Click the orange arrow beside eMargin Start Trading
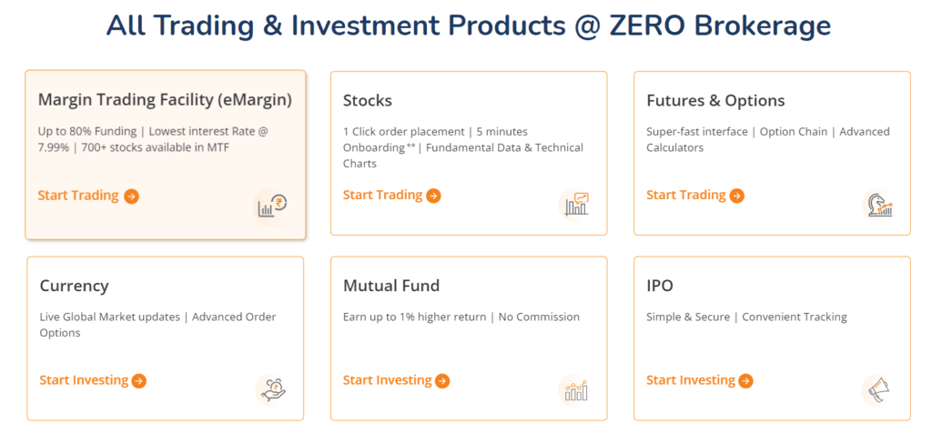 pyautogui.click(x=131, y=196)
